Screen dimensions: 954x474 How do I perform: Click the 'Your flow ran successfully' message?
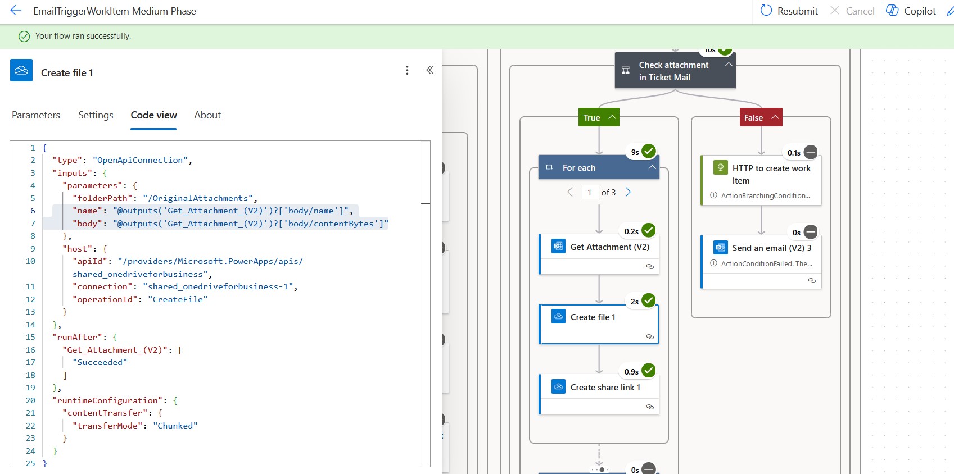point(83,36)
